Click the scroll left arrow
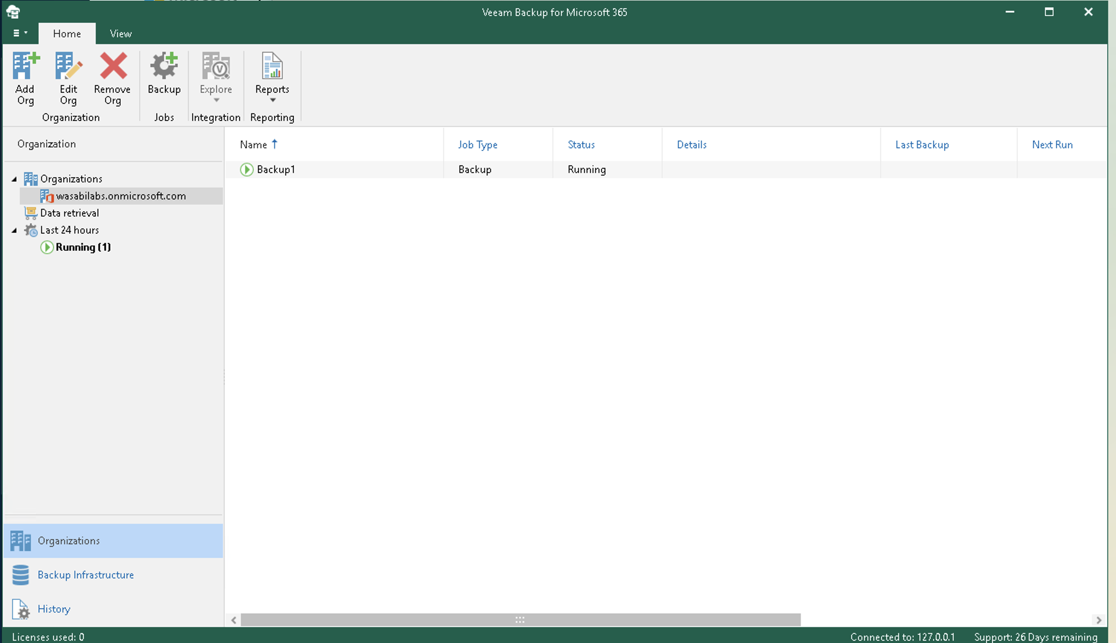The height and width of the screenshot is (643, 1116). point(234,620)
